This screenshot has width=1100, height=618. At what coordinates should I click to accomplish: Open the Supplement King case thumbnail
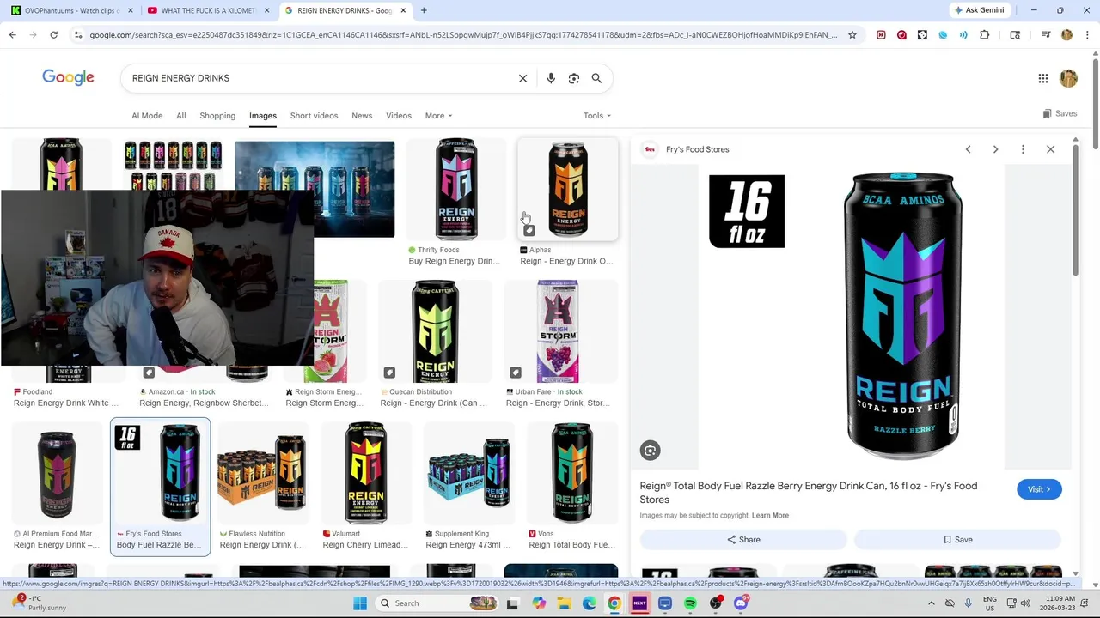[468, 473]
